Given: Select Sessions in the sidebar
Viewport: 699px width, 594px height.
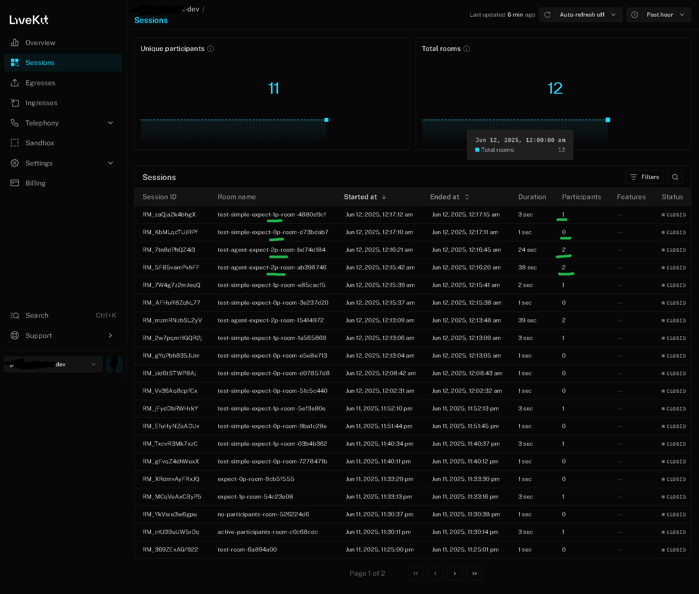Looking at the screenshot, I should [x=63, y=63].
